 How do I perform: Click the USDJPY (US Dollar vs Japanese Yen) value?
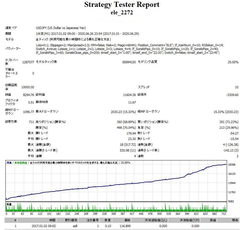[61, 28]
